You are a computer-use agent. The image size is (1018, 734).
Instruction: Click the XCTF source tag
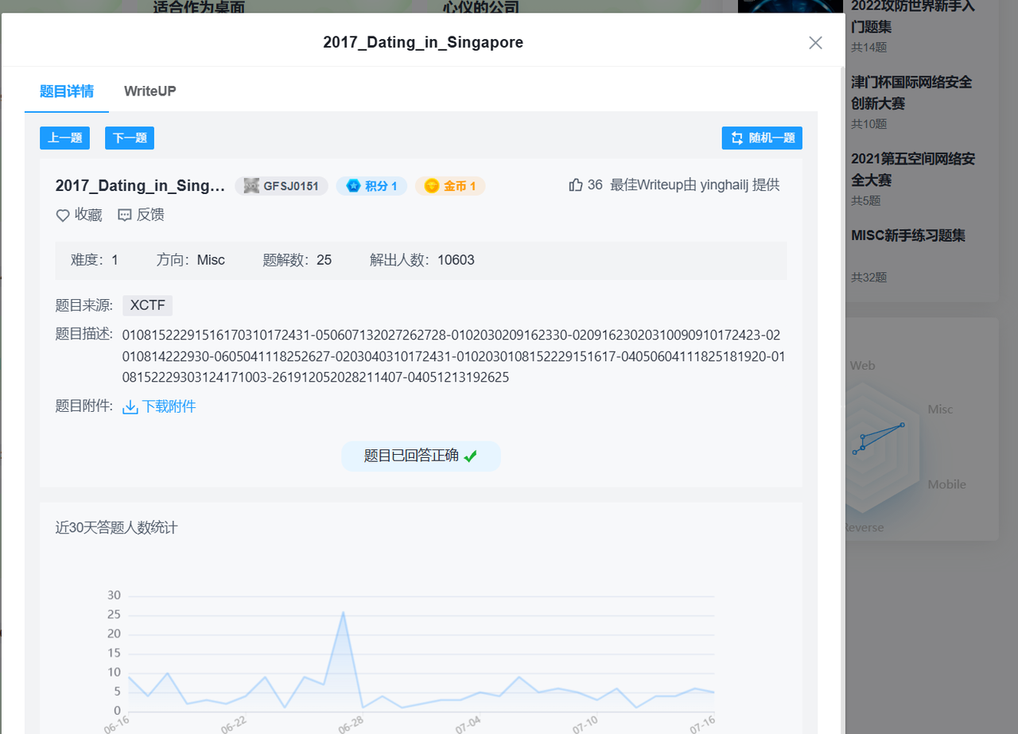point(147,305)
